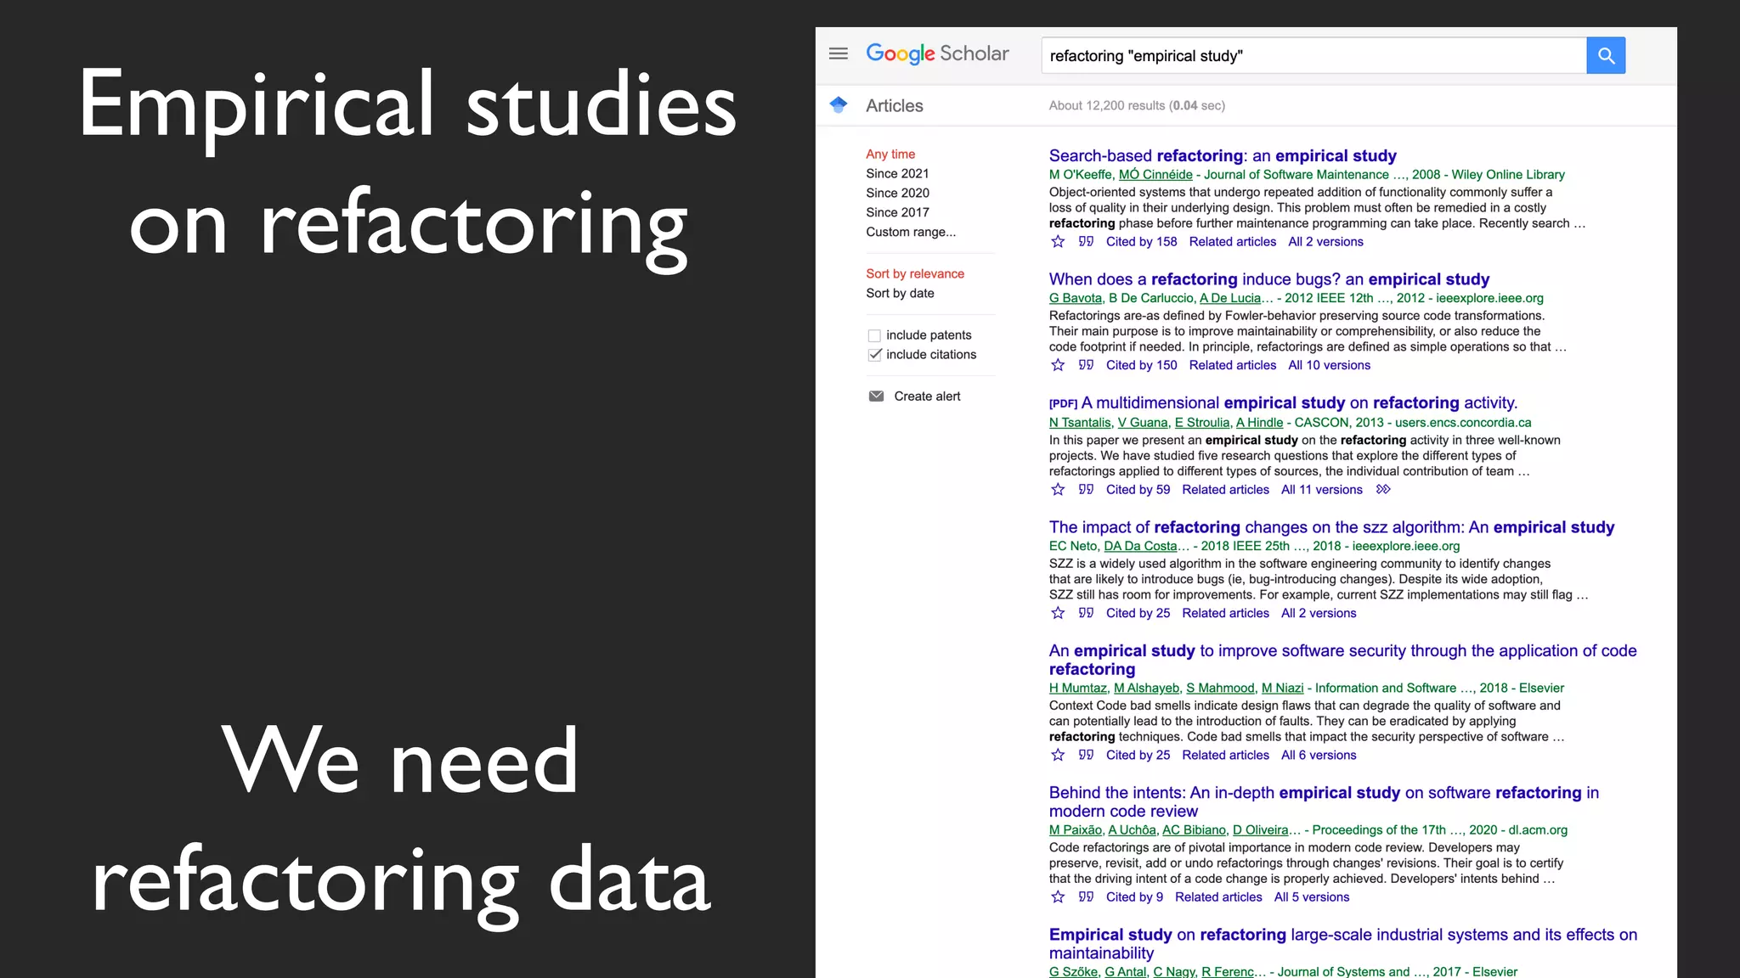Open author G Bavota profile
Screen dimensions: 1740x978
pos(1075,298)
